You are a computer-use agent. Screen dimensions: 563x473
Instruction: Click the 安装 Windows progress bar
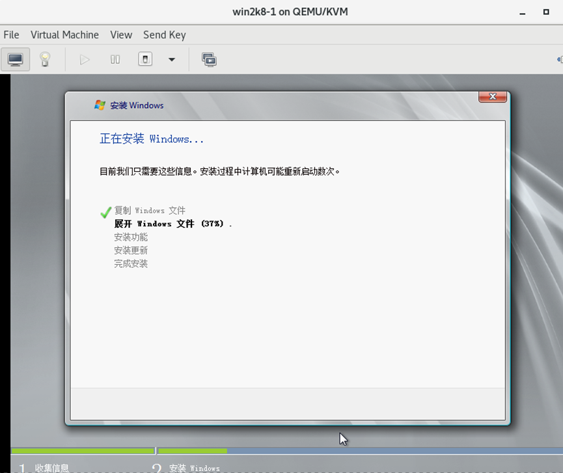click(361, 451)
